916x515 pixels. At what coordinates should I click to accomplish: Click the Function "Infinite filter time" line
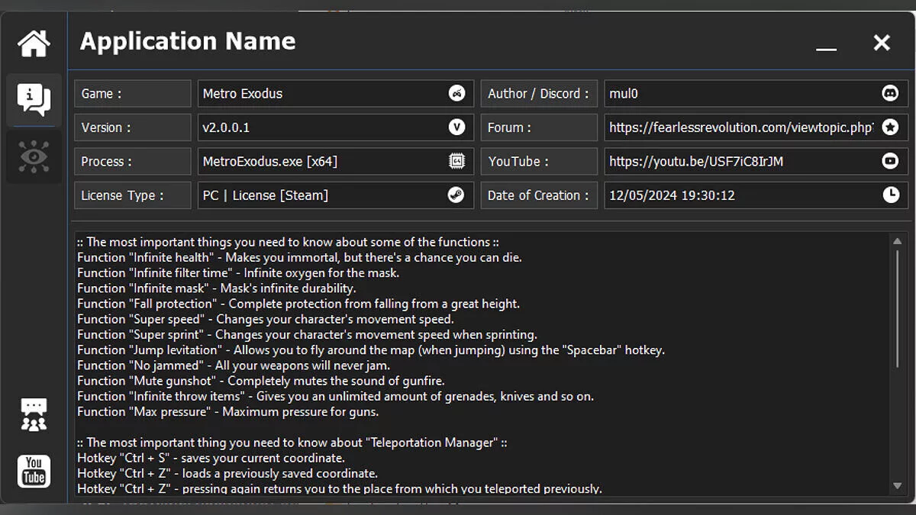click(238, 272)
